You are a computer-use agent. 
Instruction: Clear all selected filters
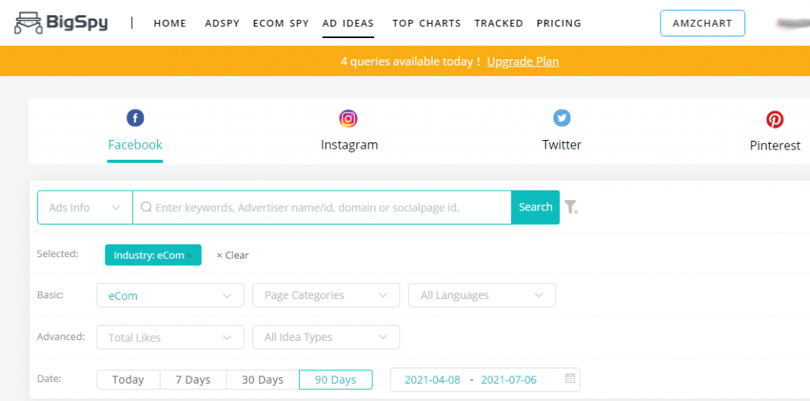(233, 255)
